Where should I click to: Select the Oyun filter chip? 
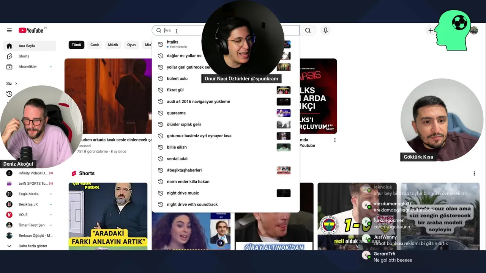(131, 45)
